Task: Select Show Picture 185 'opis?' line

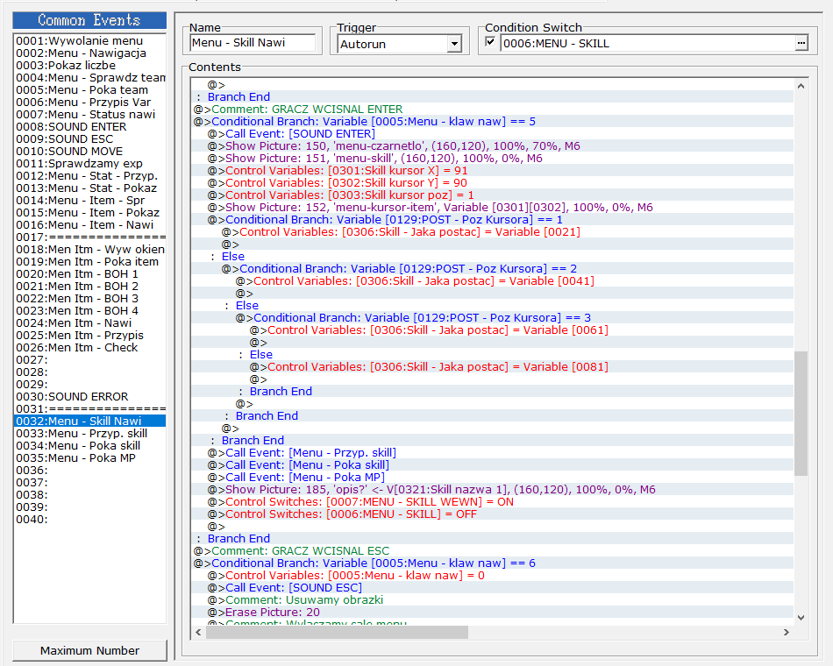Action: [x=493, y=490]
